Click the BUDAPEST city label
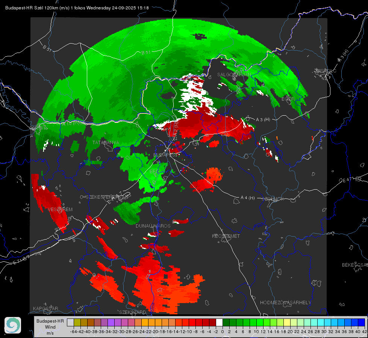This screenshot has width=368, height=338. pos(165,155)
